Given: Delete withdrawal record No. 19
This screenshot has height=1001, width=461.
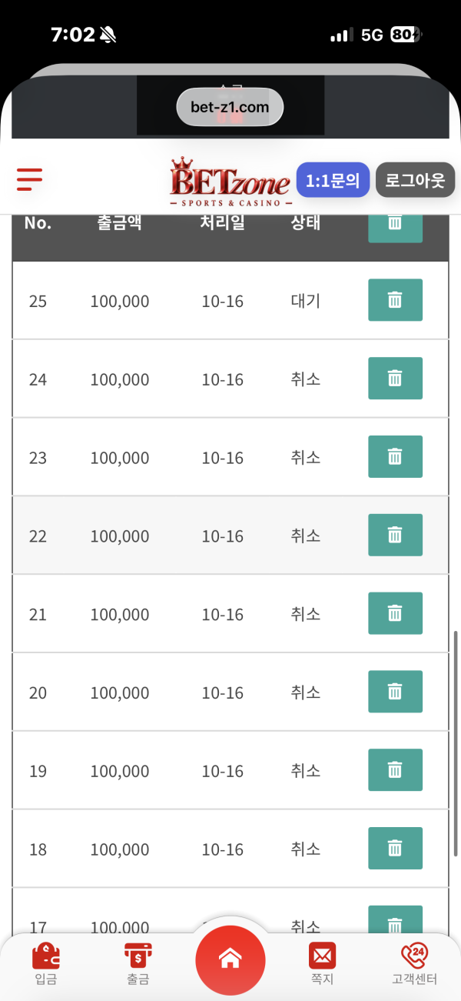Looking at the screenshot, I should click(x=395, y=770).
